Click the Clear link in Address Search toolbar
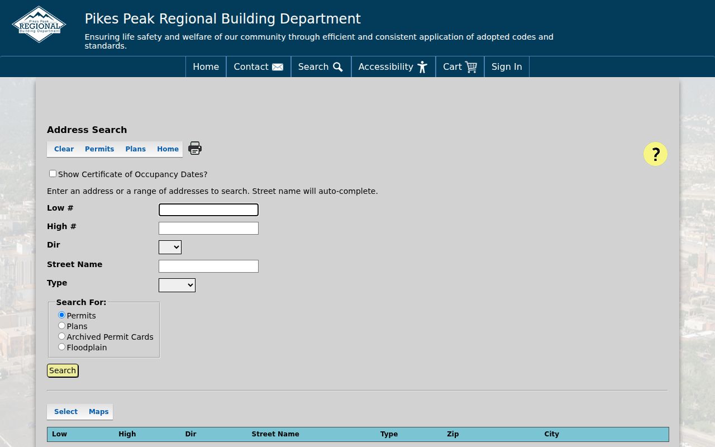Image resolution: width=715 pixels, height=447 pixels. click(64, 149)
